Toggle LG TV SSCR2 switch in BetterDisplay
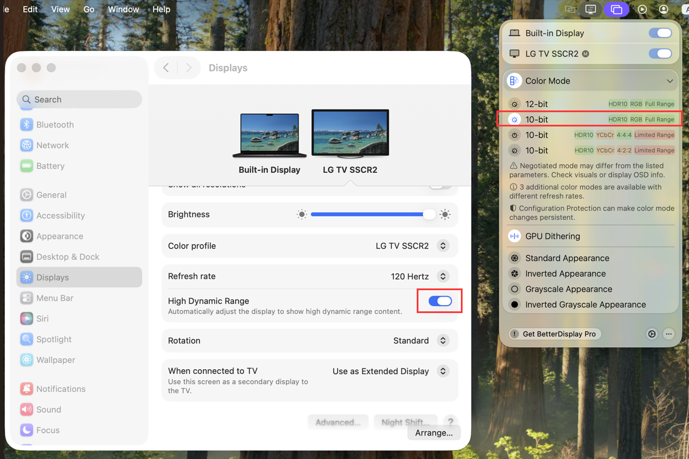Image resolution: width=689 pixels, height=459 pixels. click(x=660, y=54)
